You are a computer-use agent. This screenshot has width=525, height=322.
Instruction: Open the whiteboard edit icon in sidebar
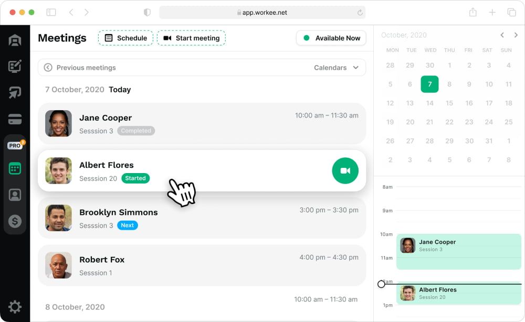pos(15,66)
